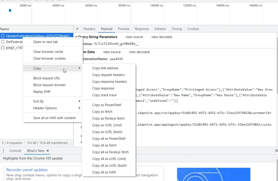The width and height of the screenshot is (278, 181).
Task: Close the What's New drawer tab
Action: point(48,150)
